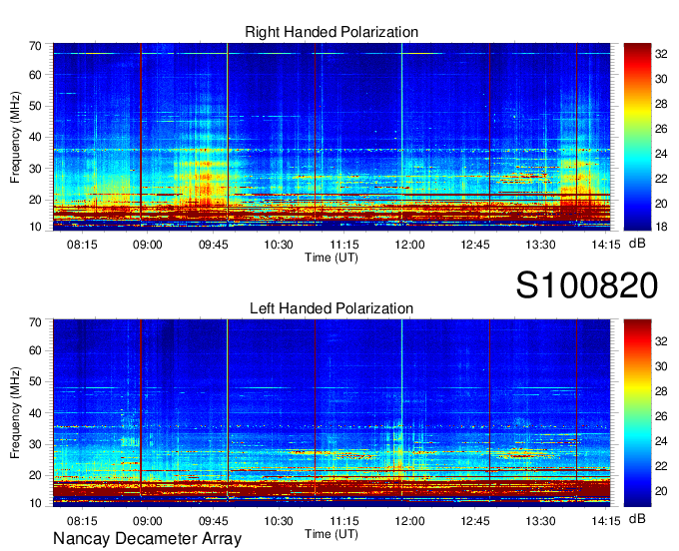Click the Right Handed Polarization title

332,32
